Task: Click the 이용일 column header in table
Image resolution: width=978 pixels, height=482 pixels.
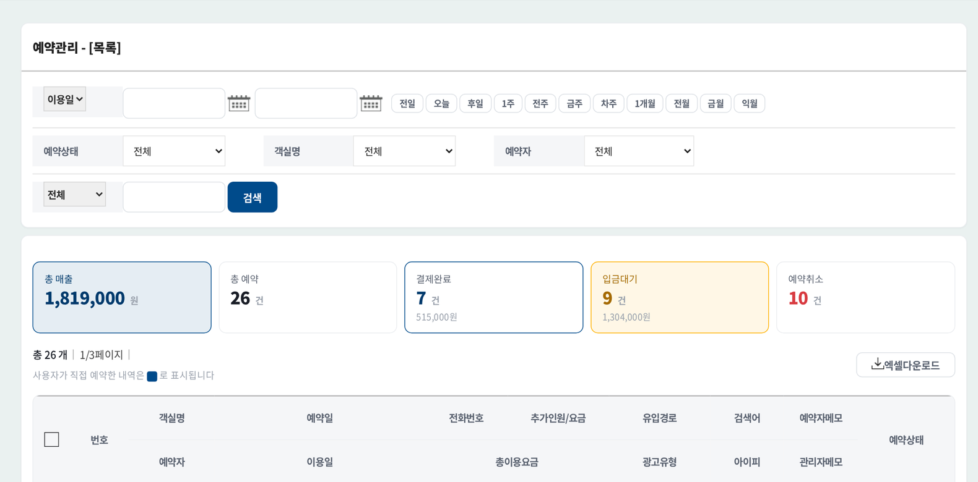Action: [x=320, y=462]
